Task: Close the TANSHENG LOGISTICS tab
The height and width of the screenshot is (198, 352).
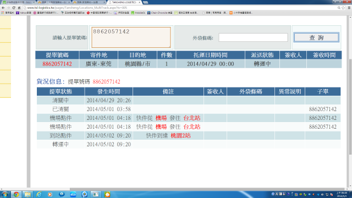Action: point(139,2)
